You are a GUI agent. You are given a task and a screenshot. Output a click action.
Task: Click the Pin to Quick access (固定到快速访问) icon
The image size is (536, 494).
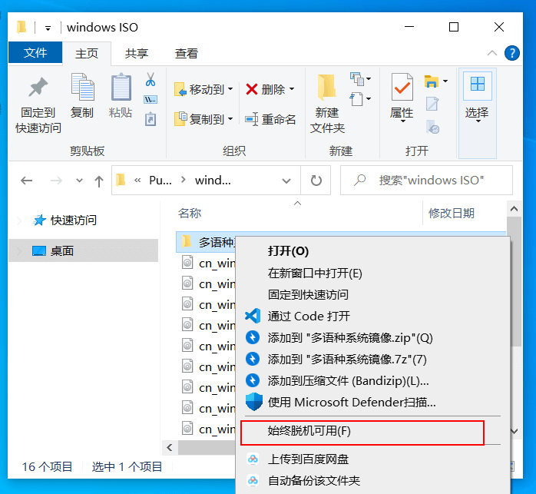tap(38, 87)
